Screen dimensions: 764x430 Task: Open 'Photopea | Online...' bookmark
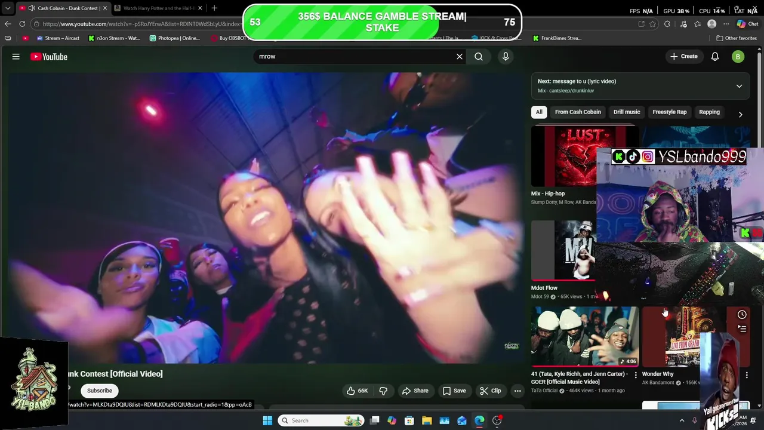pyautogui.click(x=175, y=38)
